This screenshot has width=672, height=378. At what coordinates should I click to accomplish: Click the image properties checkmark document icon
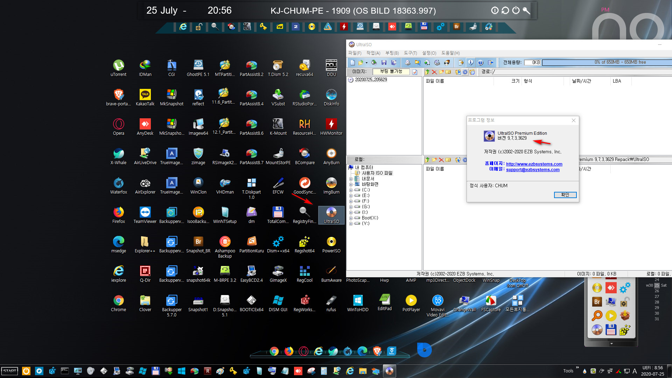pos(415,72)
